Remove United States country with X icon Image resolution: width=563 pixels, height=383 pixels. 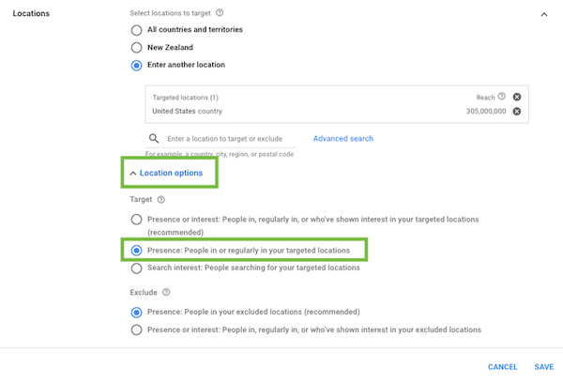pos(517,112)
